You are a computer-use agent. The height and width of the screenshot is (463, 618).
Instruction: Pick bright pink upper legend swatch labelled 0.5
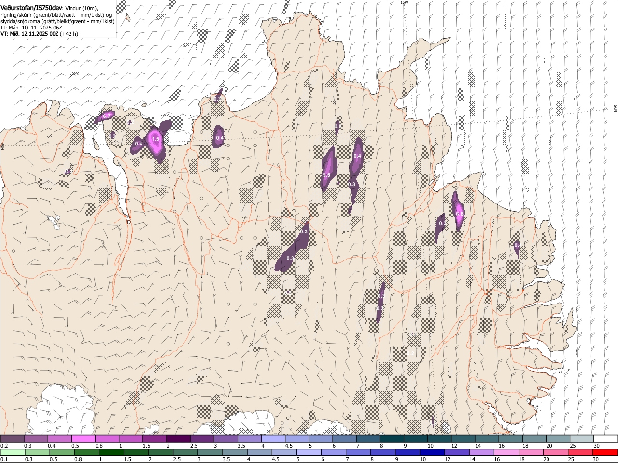[x=83, y=439]
